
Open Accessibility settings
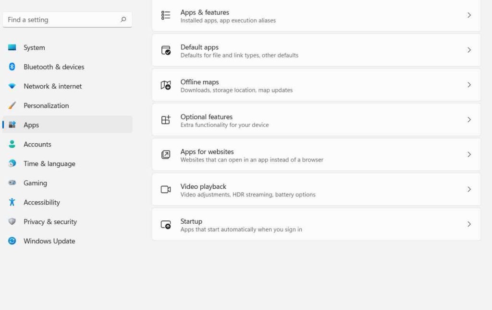(x=67, y=202)
